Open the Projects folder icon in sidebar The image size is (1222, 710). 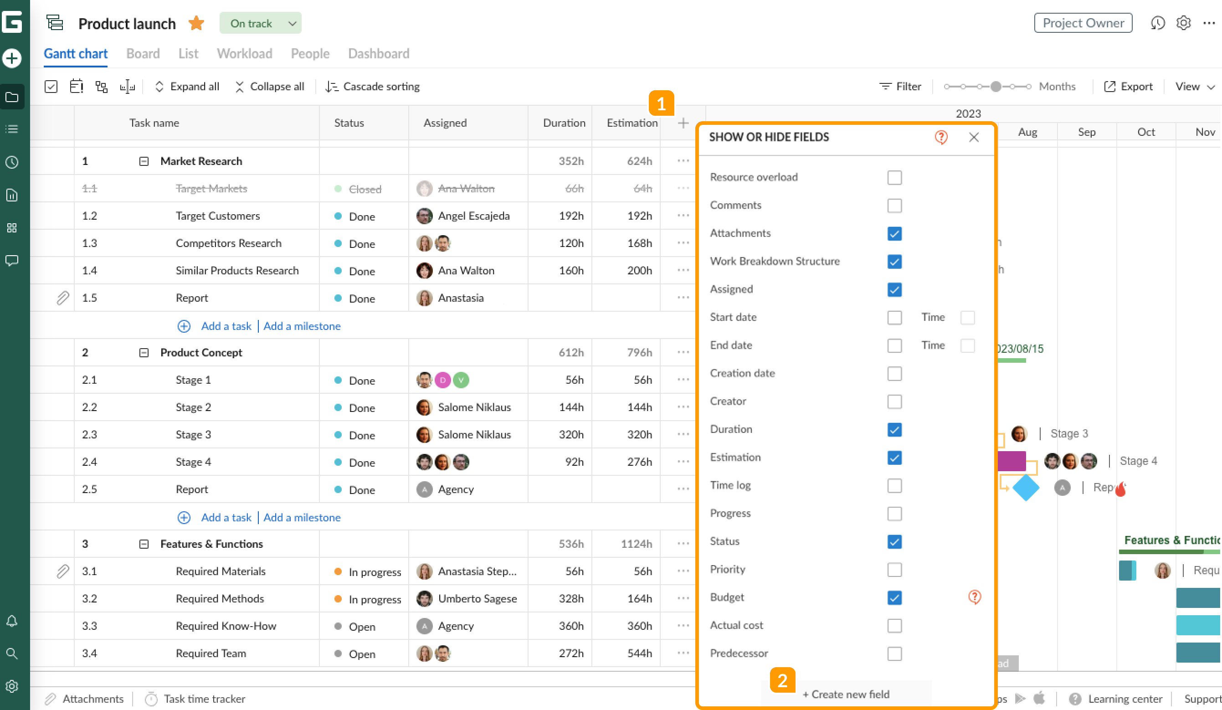(x=12, y=97)
